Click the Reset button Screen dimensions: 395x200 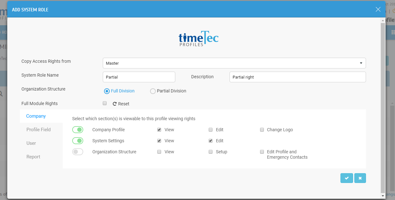pyautogui.click(x=121, y=104)
